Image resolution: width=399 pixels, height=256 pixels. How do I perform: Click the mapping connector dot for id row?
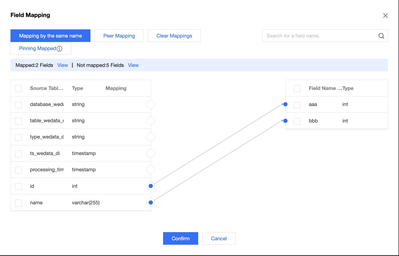pos(151,186)
